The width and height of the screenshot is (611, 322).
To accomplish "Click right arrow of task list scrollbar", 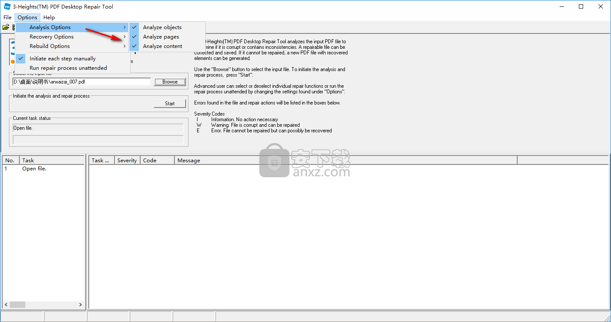I will point(81,305).
